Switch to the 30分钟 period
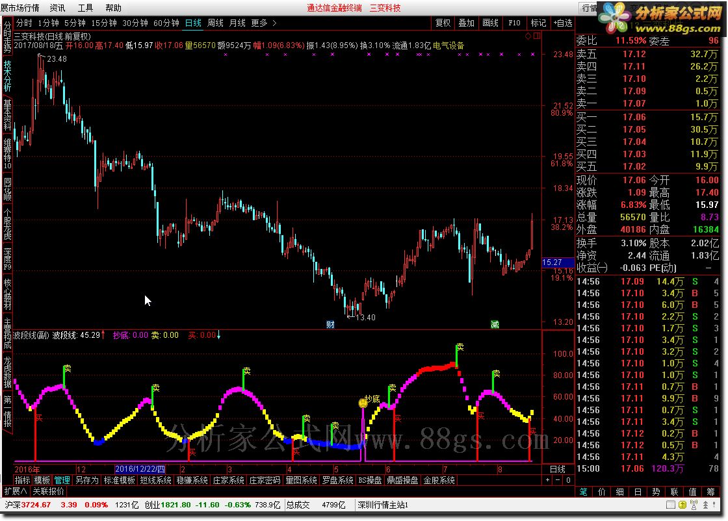The height and width of the screenshot is (521, 728). click(x=135, y=23)
